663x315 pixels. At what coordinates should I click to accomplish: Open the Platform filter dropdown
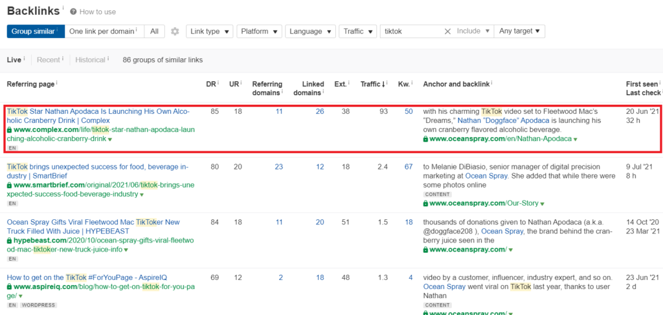tap(259, 31)
